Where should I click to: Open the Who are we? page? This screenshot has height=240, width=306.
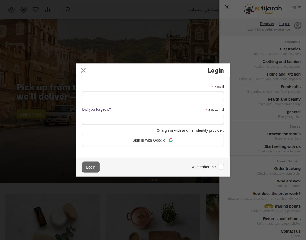(289, 181)
